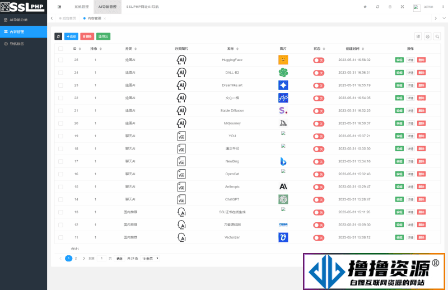Toggle status switch for HuggingFace
Image resolution: width=448 pixels, height=290 pixels.
pos(319,60)
